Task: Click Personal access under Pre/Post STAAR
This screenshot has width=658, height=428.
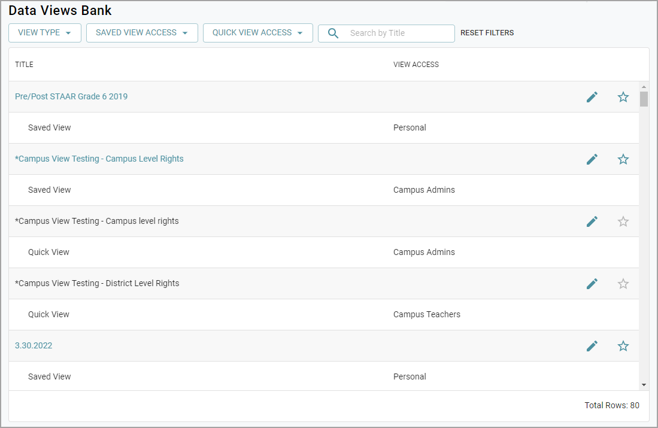Action: pos(410,128)
